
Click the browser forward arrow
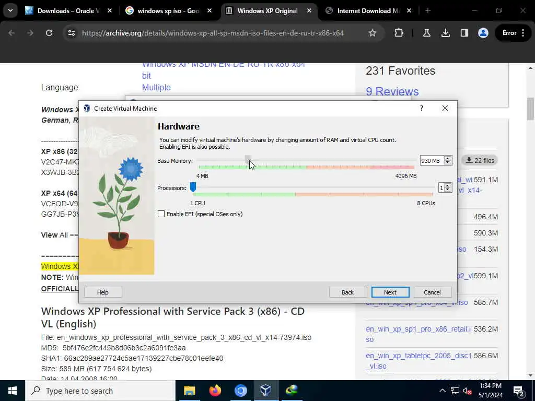pos(30,33)
